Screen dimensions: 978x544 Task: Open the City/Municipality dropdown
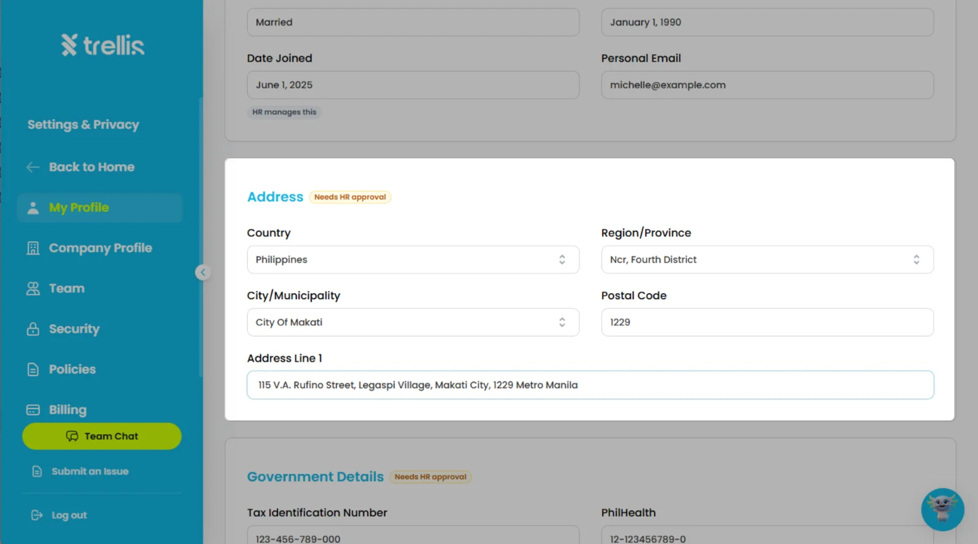[413, 322]
